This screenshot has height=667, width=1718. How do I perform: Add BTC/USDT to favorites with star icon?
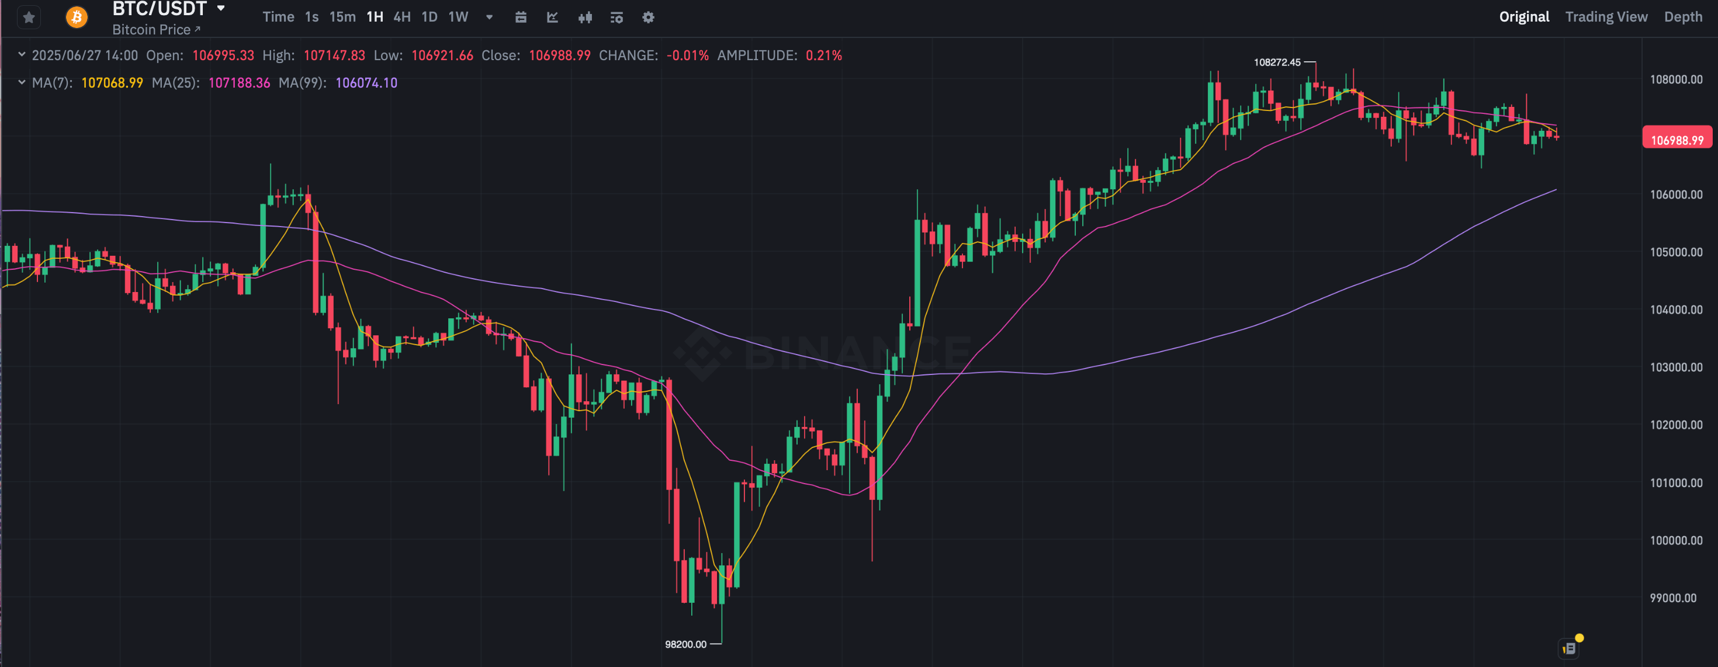tap(29, 18)
